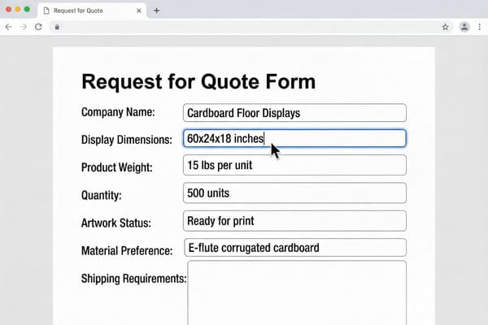Bookmark the page with the star icon
The height and width of the screenshot is (325, 488).
(446, 27)
